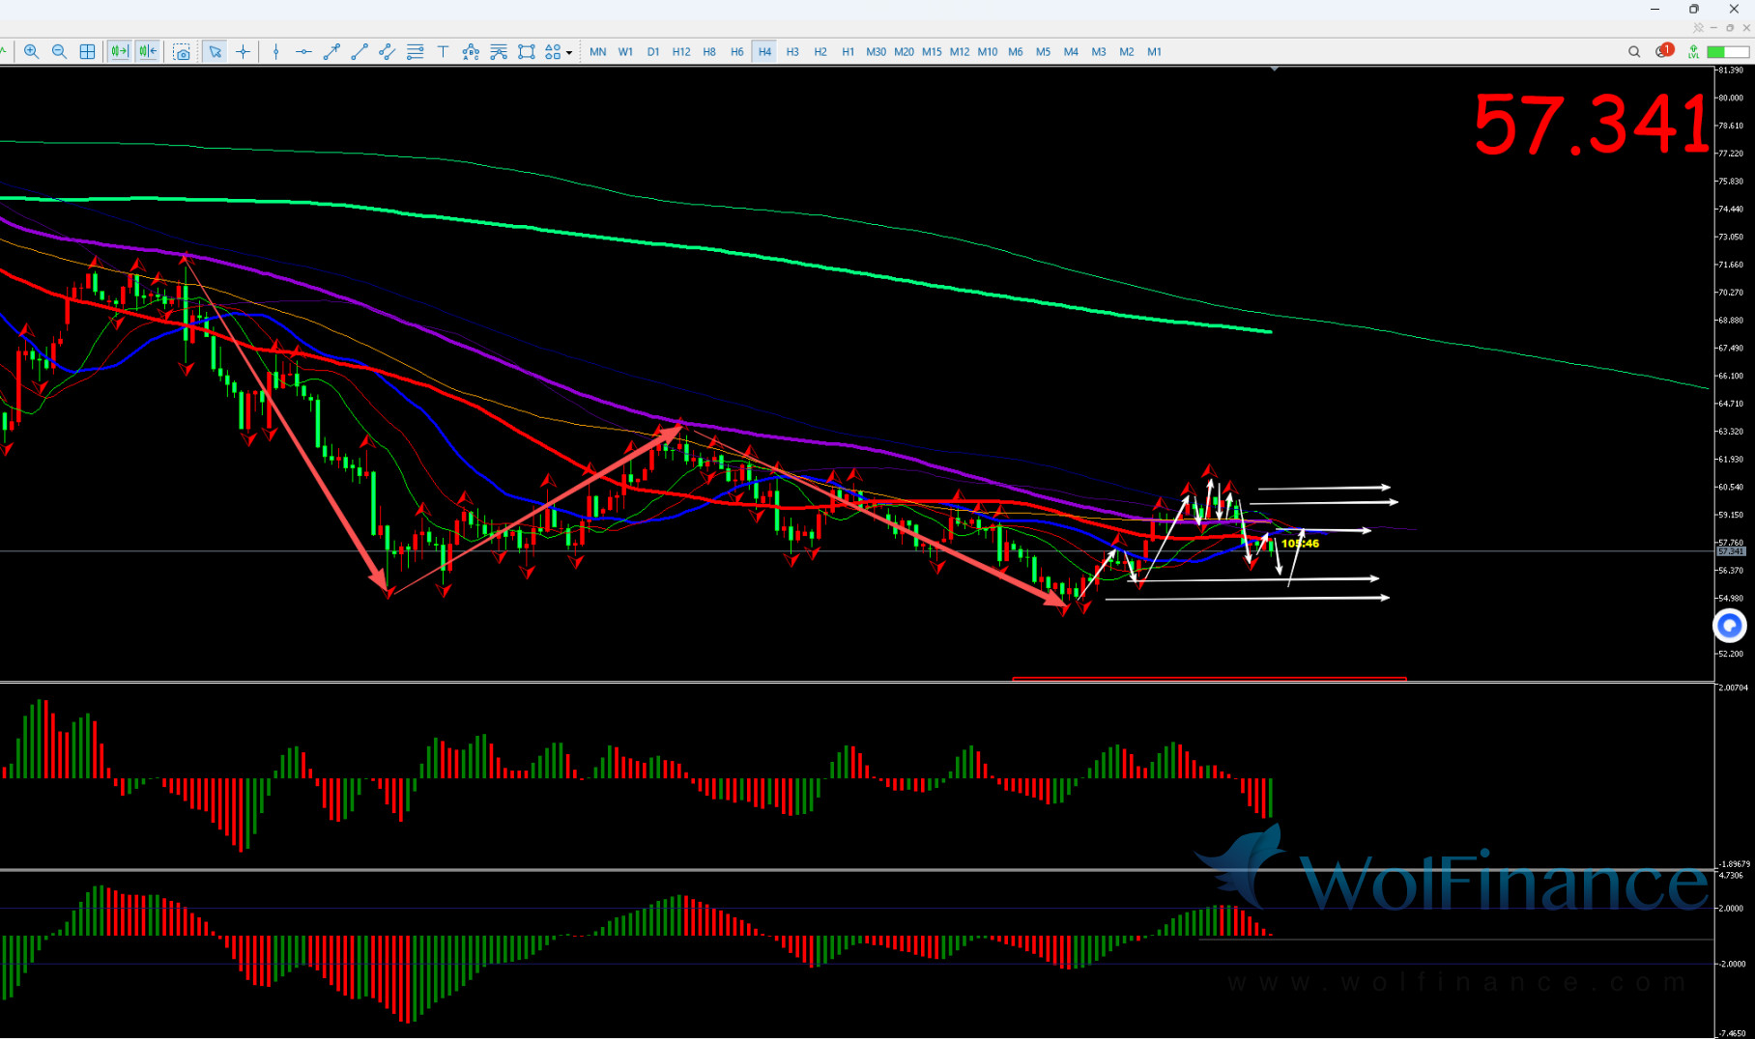Expand the shapes objects dropdown arrow
The image size is (1755, 1039).
569,53
